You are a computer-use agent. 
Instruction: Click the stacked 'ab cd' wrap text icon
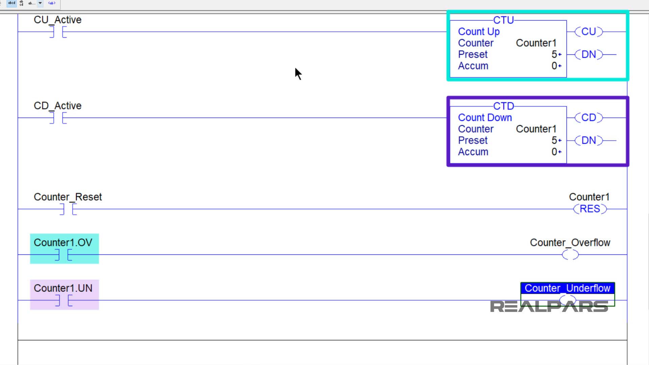coord(22,3)
